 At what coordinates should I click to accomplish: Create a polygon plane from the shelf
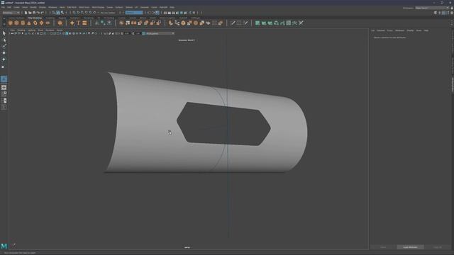pyautogui.click(x=41, y=23)
